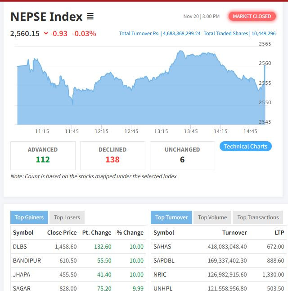Image resolution: width=288 pixels, height=291 pixels.
Task: Click the Advanced 112 count box
Action: [43, 155]
